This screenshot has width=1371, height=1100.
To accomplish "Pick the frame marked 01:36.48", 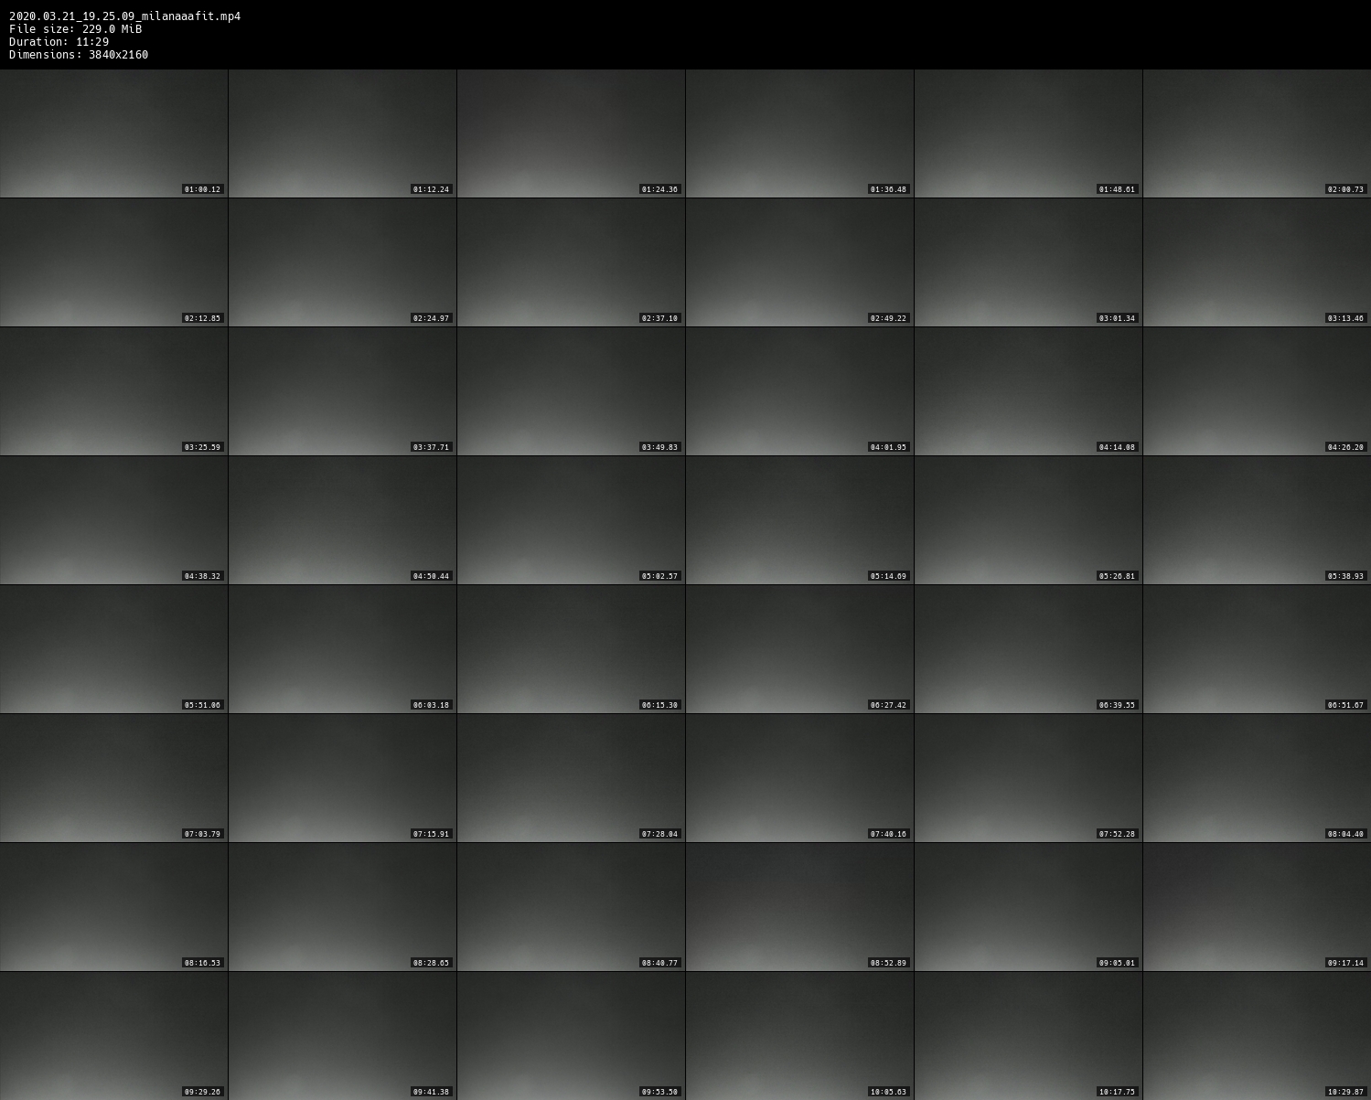I will pos(799,133).
